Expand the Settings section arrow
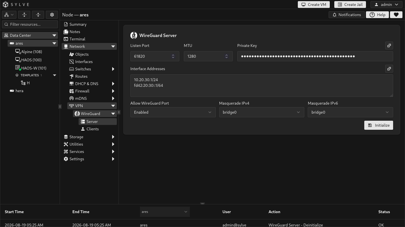This screenshot has width=405, height=227. point(113,159)
